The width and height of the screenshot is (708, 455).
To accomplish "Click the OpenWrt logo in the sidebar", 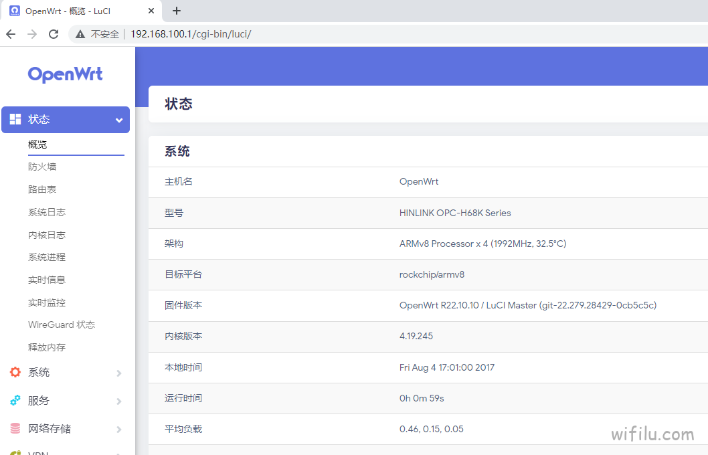I will coord(66,74).
